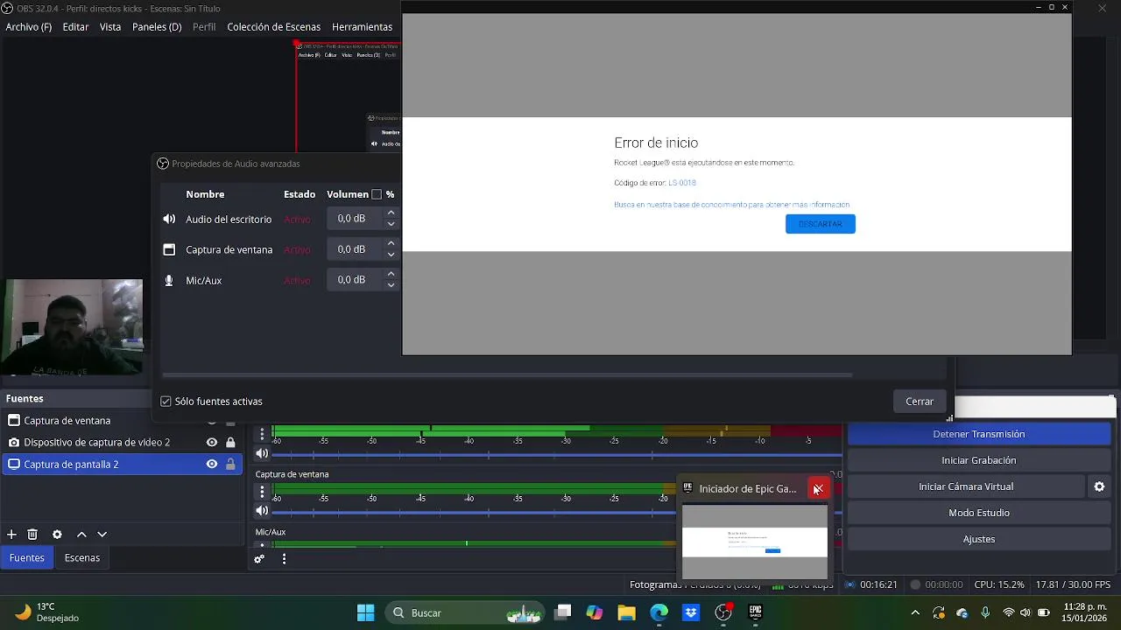Viewport: 1121px width, 630px height.
Task: Uncheck Sólo fuentes activas checkbox
Action: point(166,402)
